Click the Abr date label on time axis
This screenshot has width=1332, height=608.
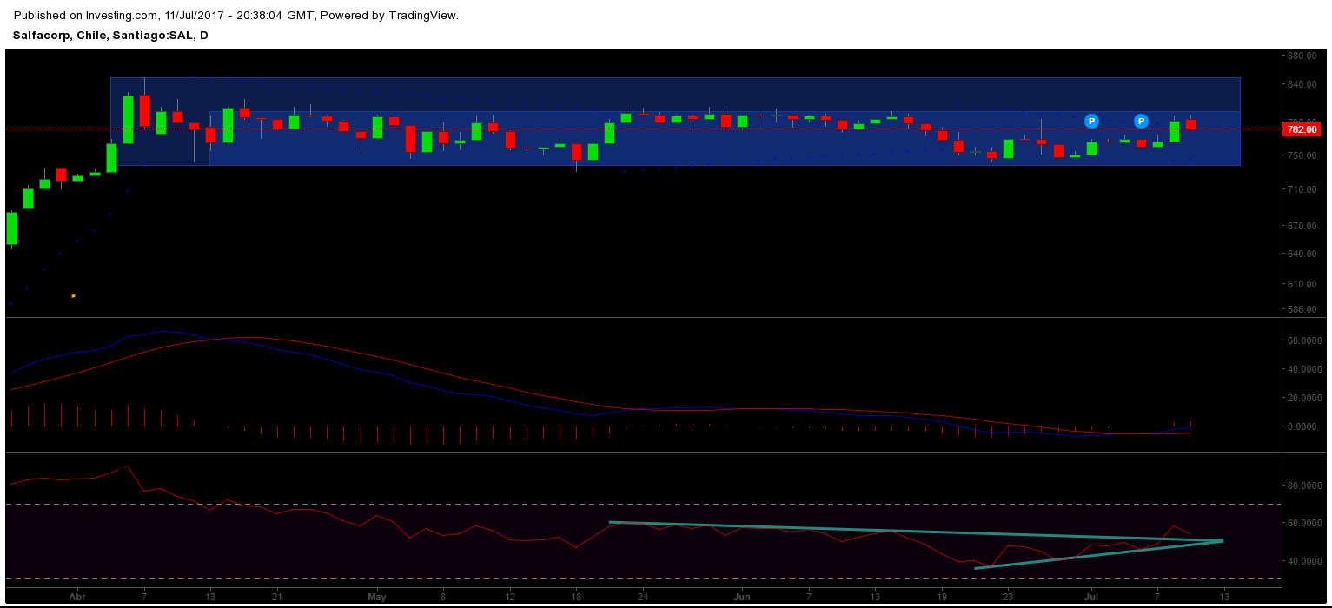77,598
